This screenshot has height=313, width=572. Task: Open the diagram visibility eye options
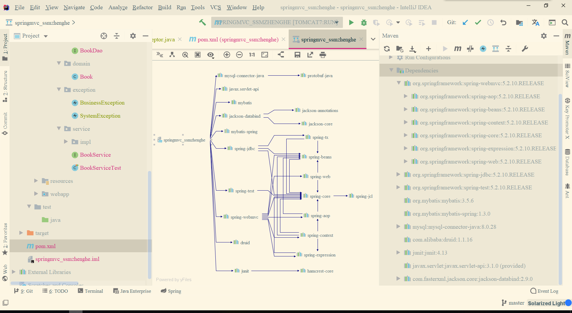coord(211,55)
